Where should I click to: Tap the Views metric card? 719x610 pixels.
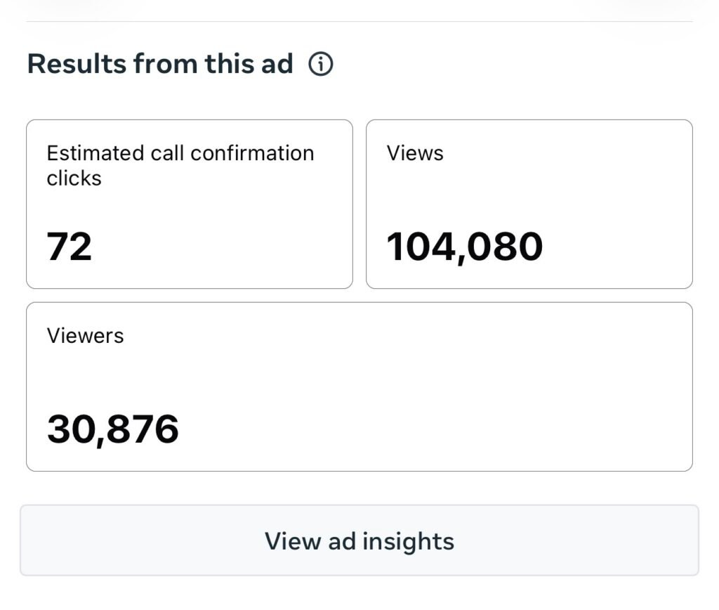[529, 204]
